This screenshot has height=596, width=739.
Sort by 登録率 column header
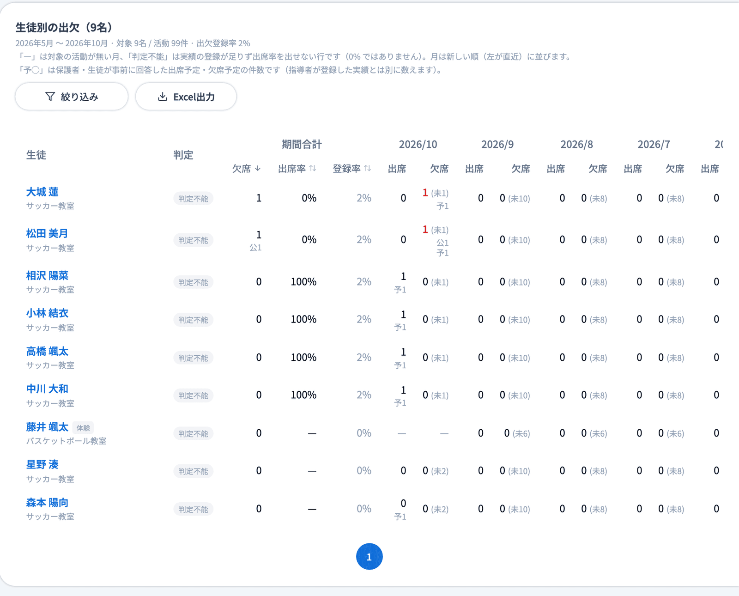pyautogui.click(x=351, y=169)
